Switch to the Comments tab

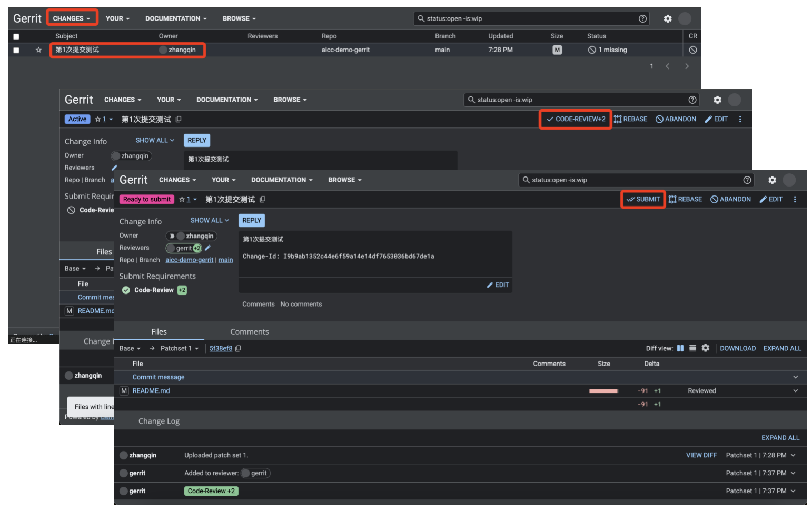pos(249,332)
